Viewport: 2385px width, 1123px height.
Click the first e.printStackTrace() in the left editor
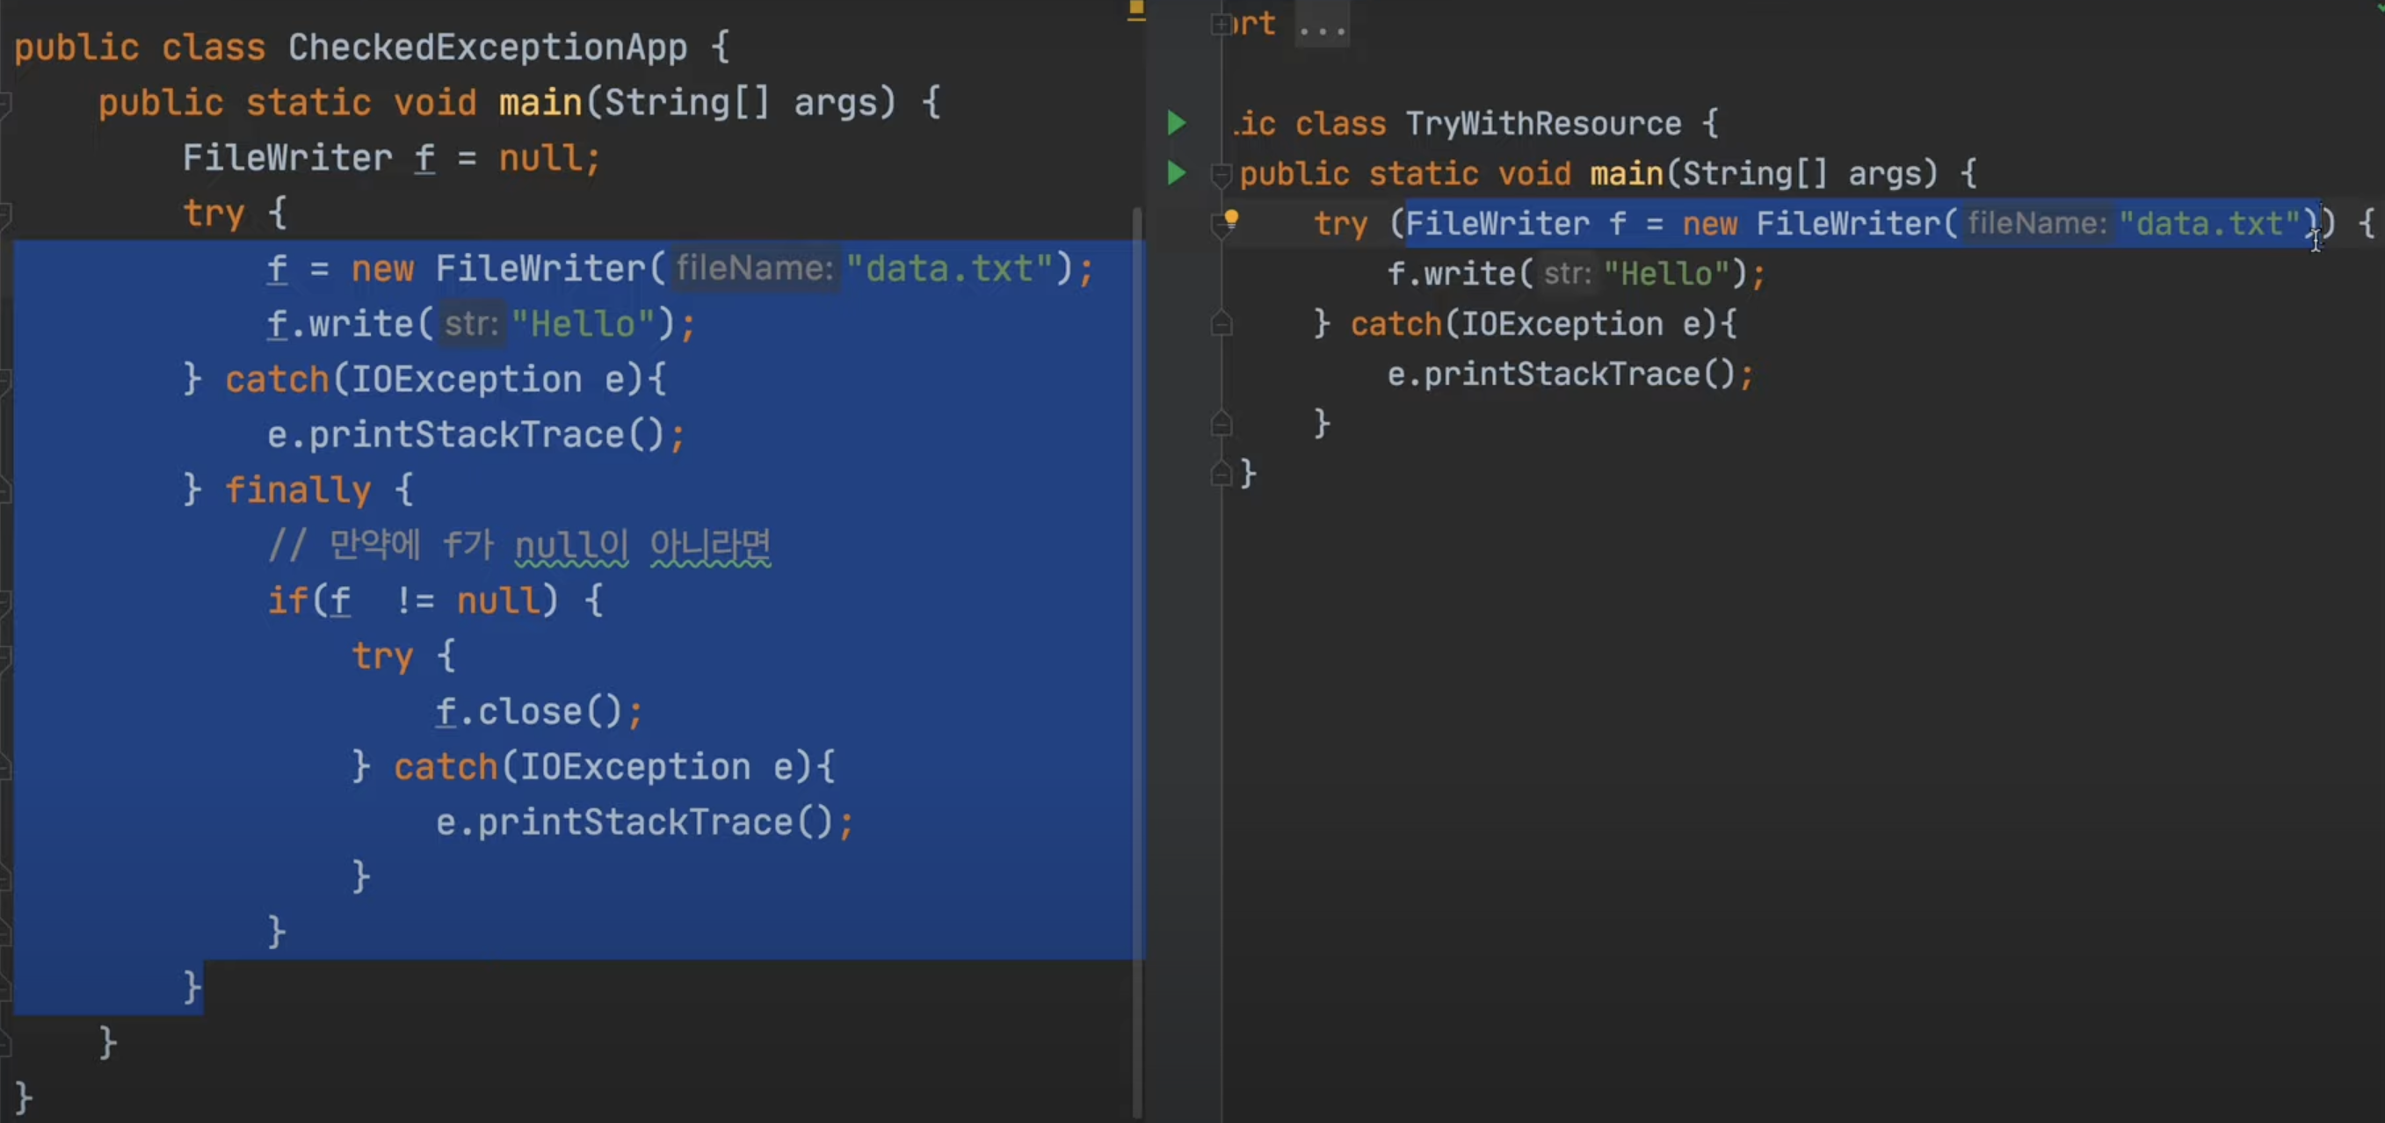[476, 434]
